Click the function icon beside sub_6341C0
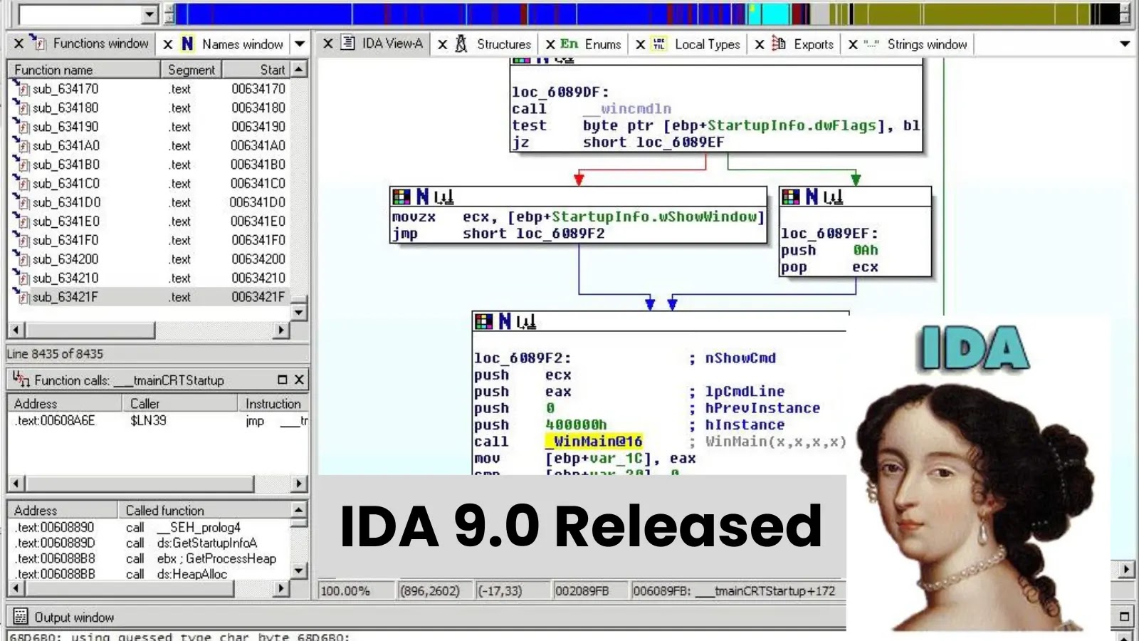Image resolution: width=1139 pixels, height=641 pixels. [21, 183]
